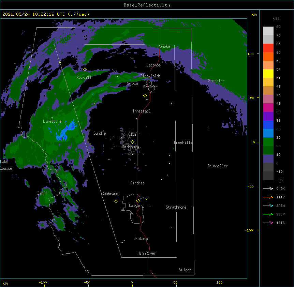Click the Limestone label
294x287 pixels.
click(x=52, y=121)
